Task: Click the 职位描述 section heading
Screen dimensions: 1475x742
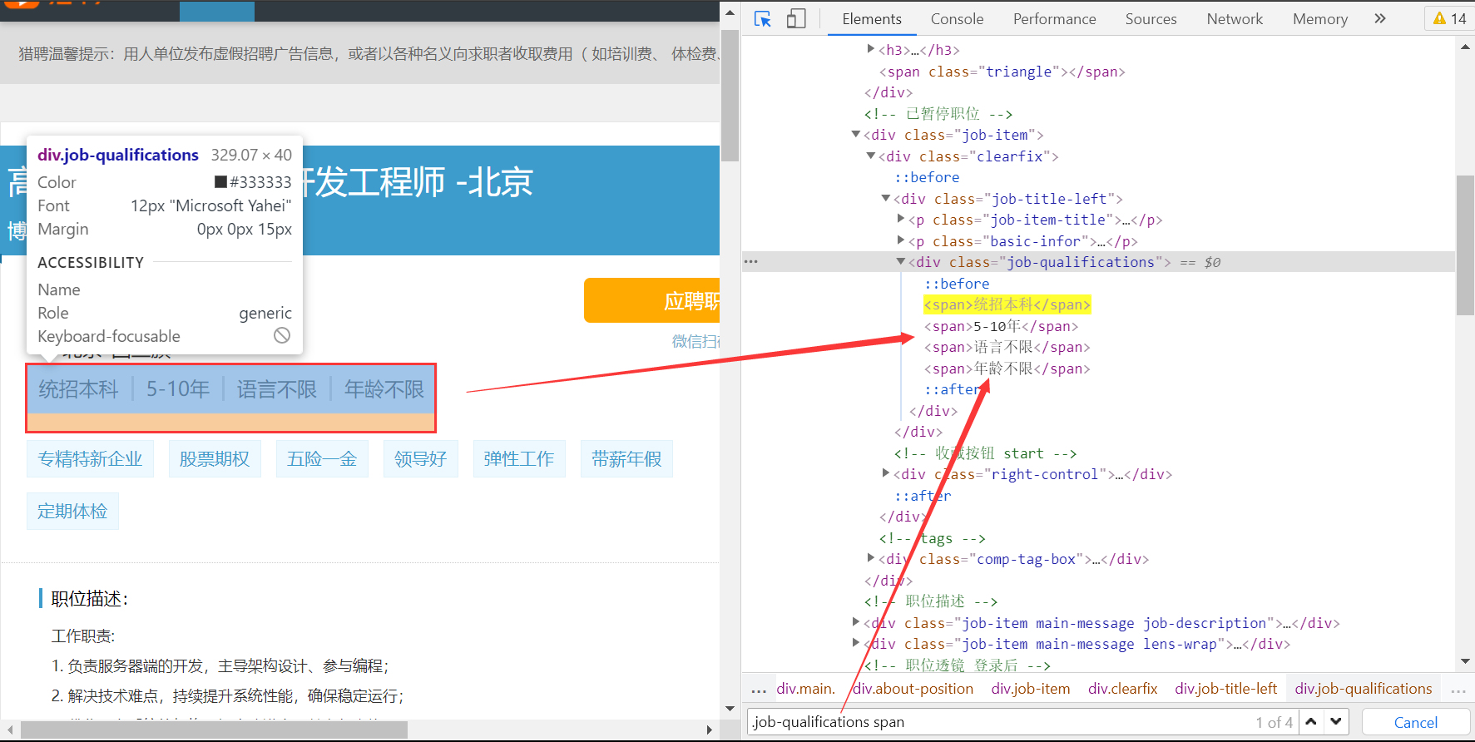Action: point(90,599)
